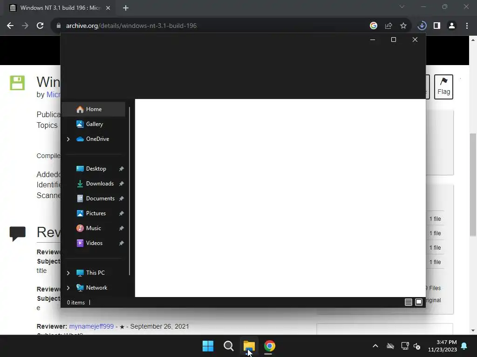Click the OneDrive tray icon
Screen dimensions: 477x357
tap(390, 346)
